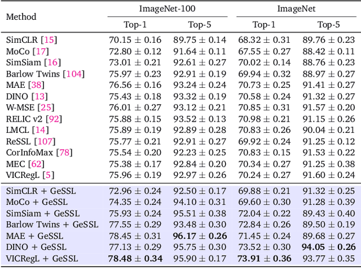The height and width of the screenshot is (268, 361).
Task: Click the bold 94.05 ± 0.26 value
Action: coord(328,247)
